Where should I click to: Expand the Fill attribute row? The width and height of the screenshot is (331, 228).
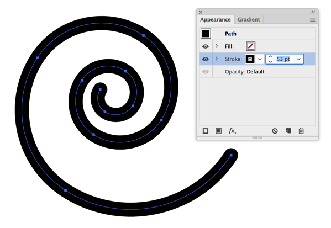(x=217, y=46)
